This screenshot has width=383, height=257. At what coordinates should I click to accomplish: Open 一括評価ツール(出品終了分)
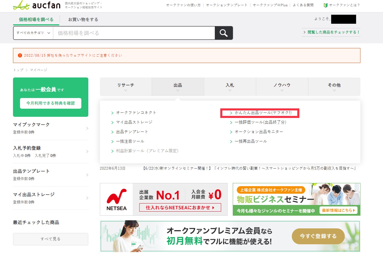[x=260, y=122]
